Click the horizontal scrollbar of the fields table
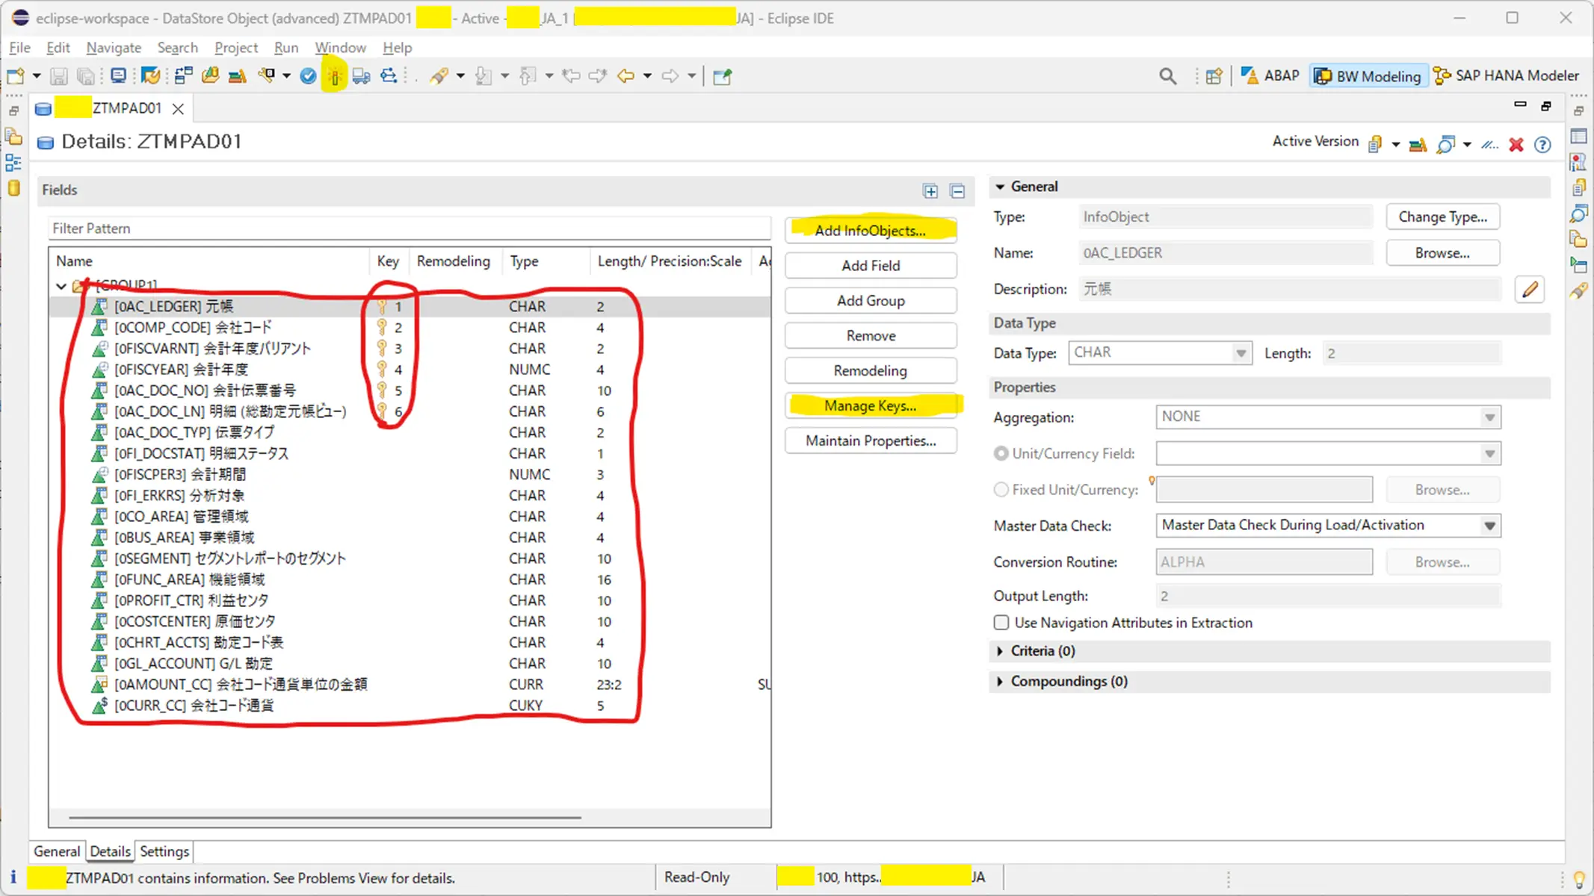The width and height of the screenshot is (1594, 896). (x=324, y=818)
